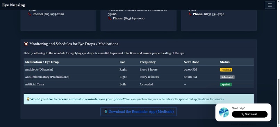Click the Right eye cell in Prednisolone row
280x127 pixels.
pos(123,77)
